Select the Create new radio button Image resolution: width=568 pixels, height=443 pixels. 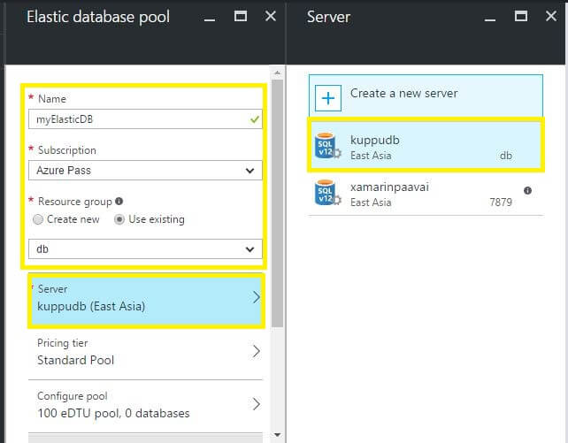pos(38,219)
